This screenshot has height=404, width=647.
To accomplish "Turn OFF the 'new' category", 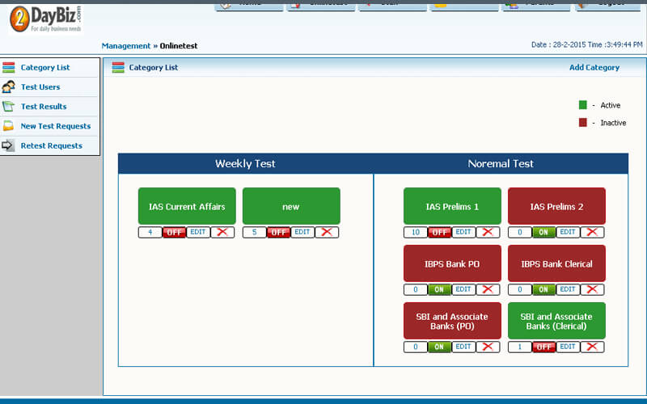I will pos(278,232).
